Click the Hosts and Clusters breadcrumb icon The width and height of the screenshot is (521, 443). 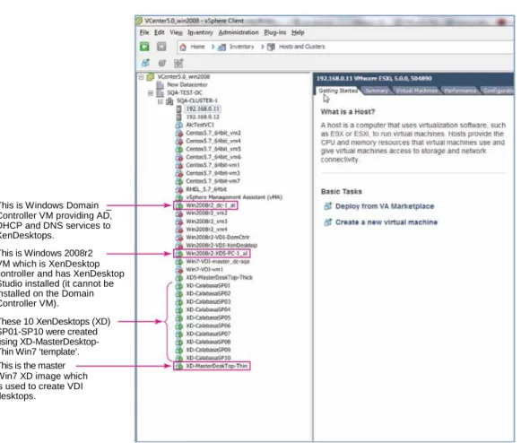[x=271, y=47]
